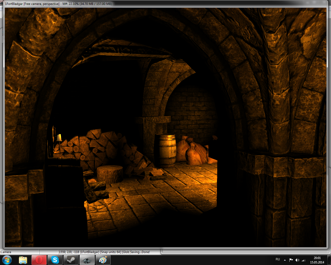The width and height of the screenshot is (331, 265).
Task: Open Paint from the taskbar
Action: click(103, 260)
